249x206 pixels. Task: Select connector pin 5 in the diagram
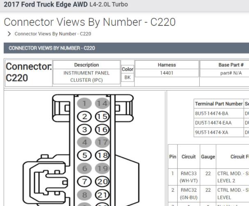(x=85, y=155)
